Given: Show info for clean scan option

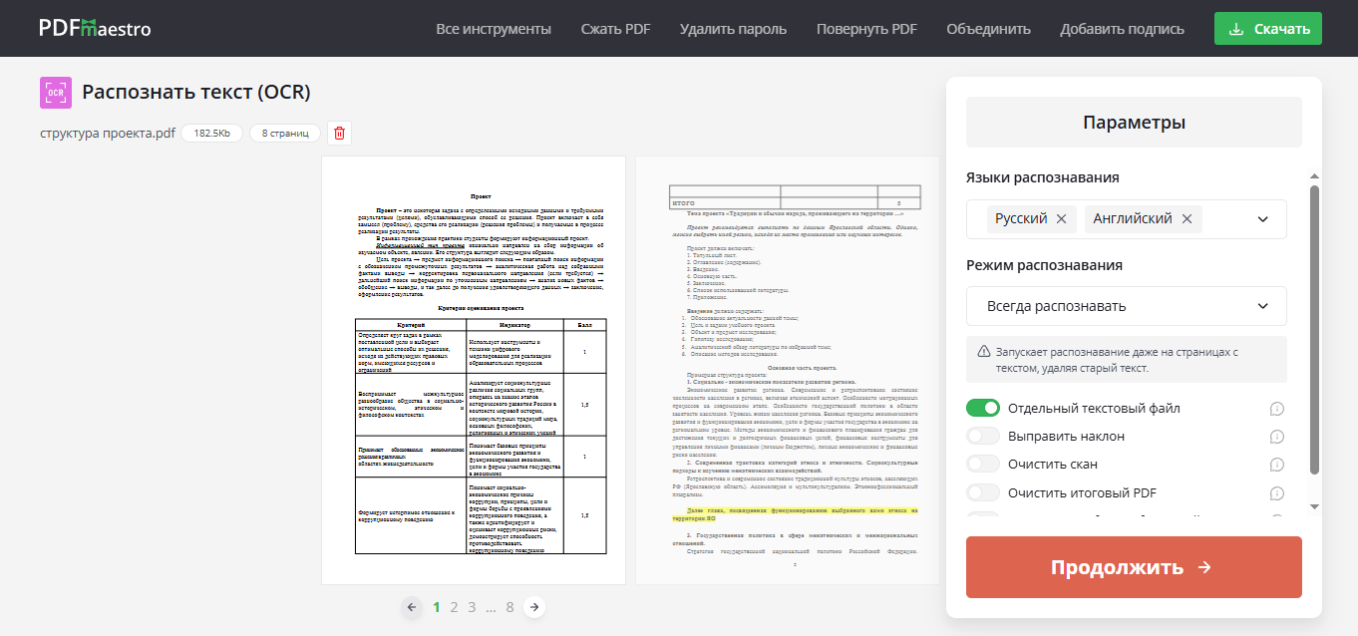Looking at the screenshot, I should click(1276, 465).
